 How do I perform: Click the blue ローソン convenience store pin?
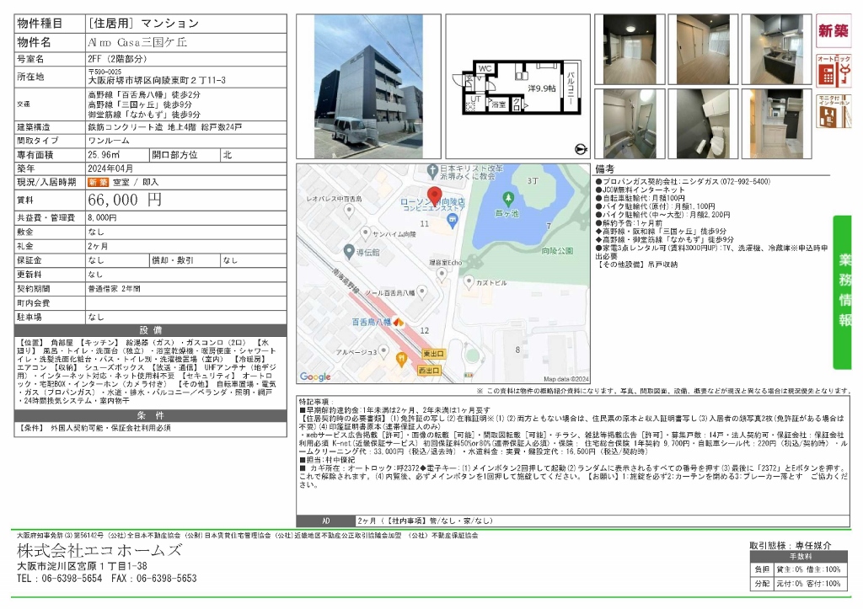click(x=453, y=222)
